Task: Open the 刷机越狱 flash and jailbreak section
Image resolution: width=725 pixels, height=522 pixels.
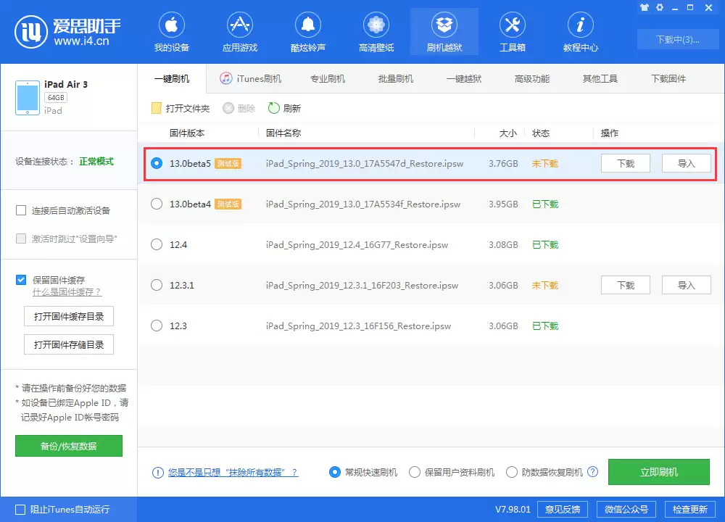Action: tap(444, 32)
